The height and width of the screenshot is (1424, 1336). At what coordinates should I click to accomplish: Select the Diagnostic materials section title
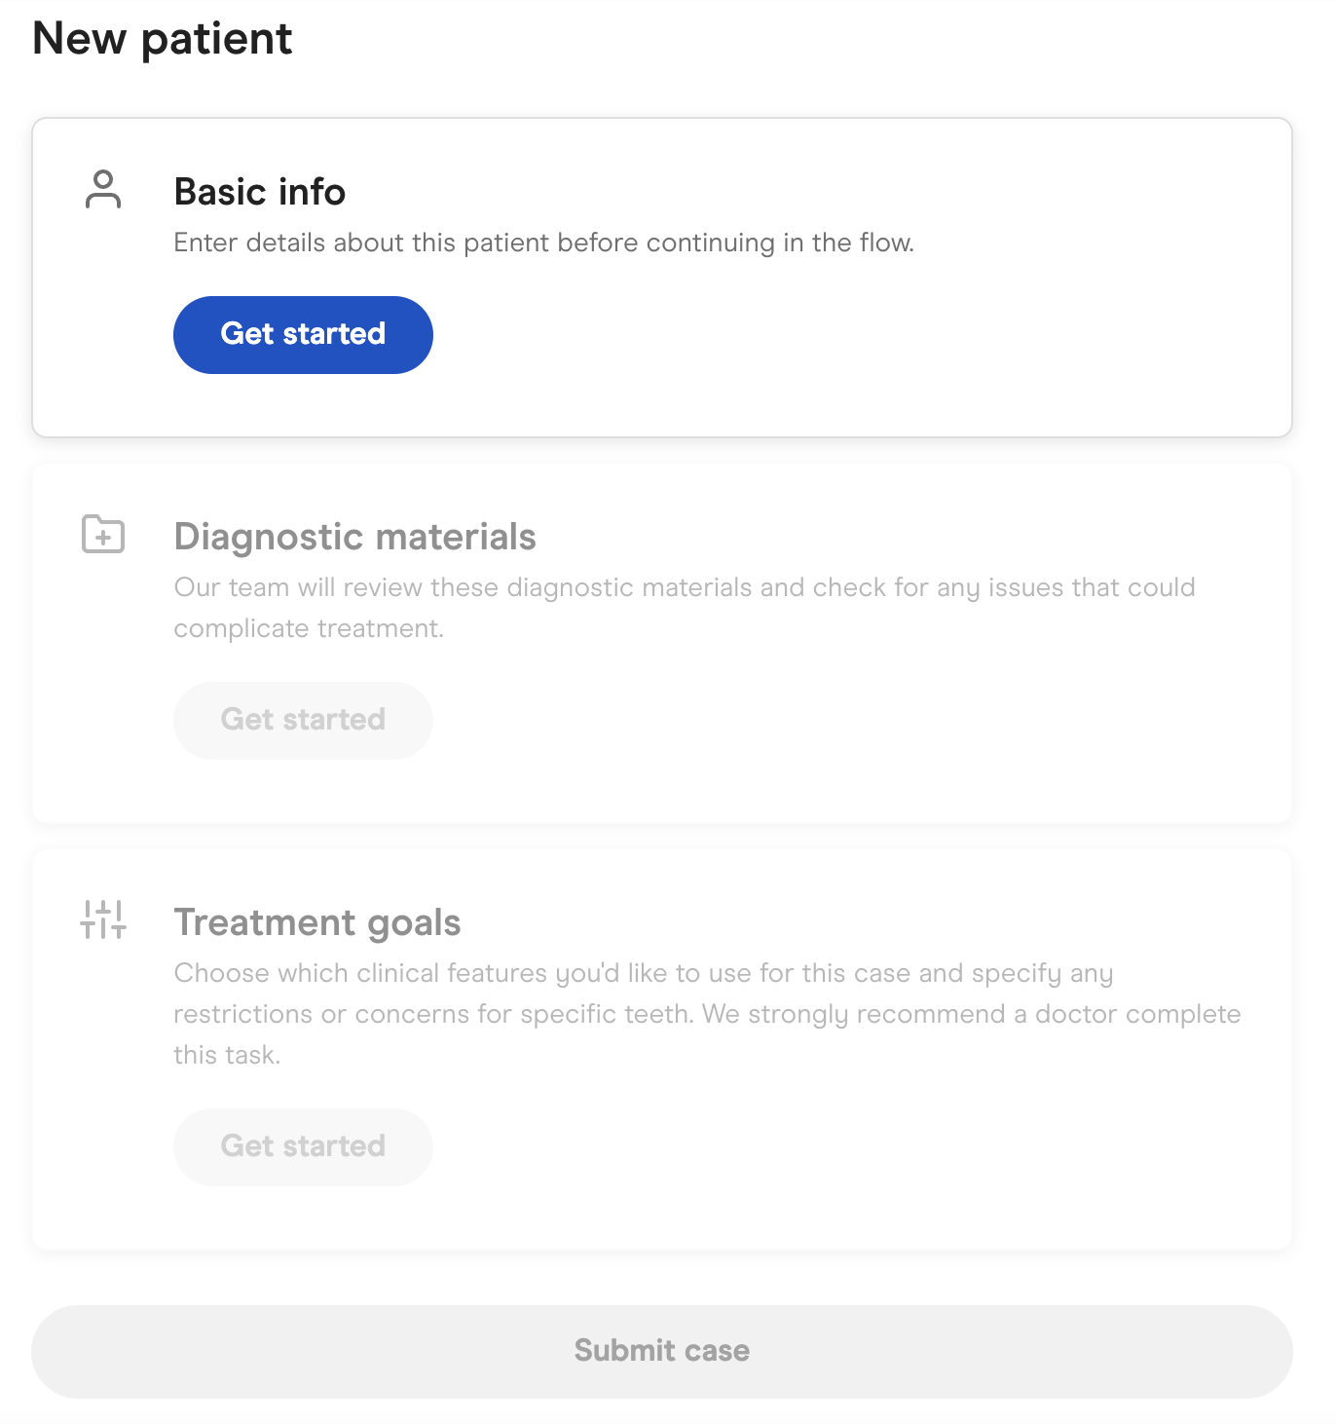click(x=354, y=537)
